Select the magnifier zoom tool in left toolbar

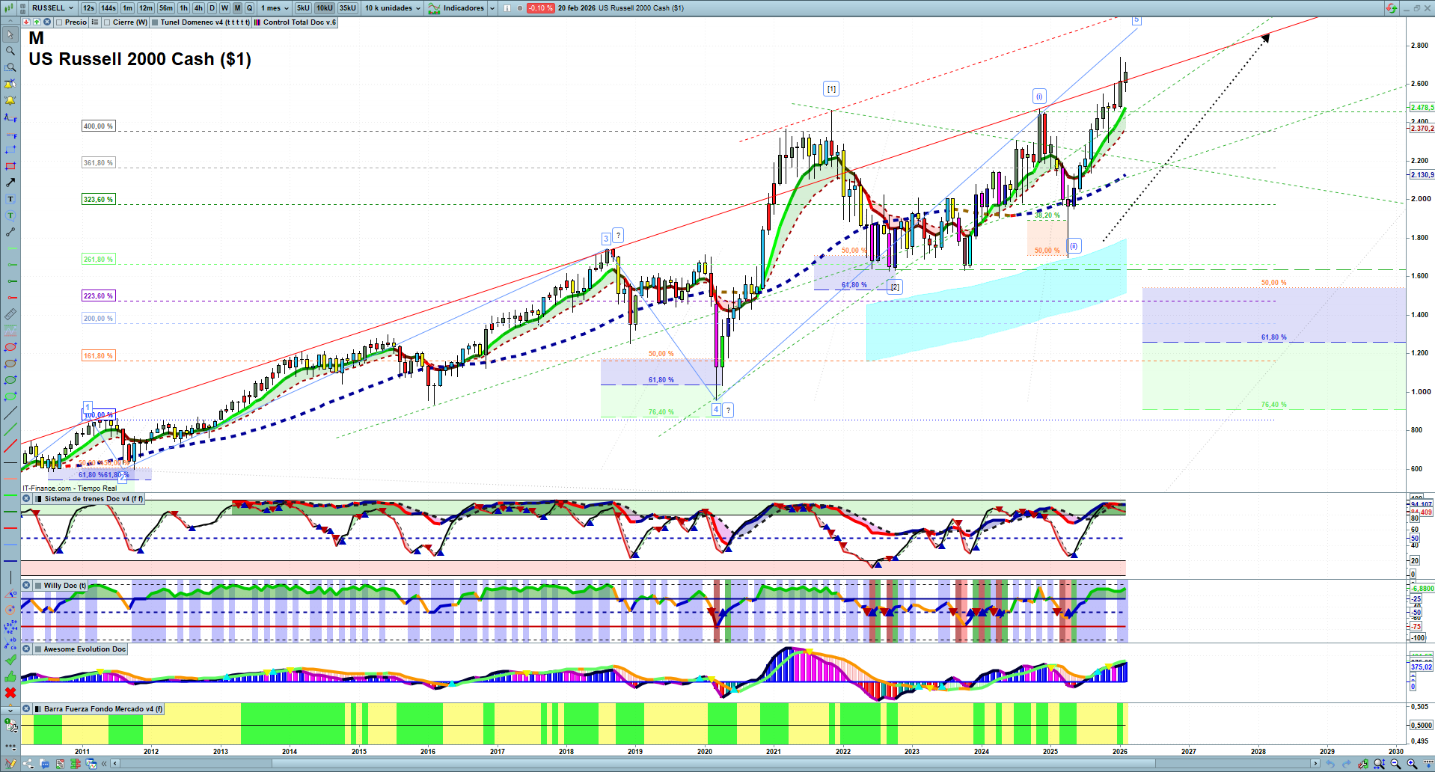tap(10, 51)
